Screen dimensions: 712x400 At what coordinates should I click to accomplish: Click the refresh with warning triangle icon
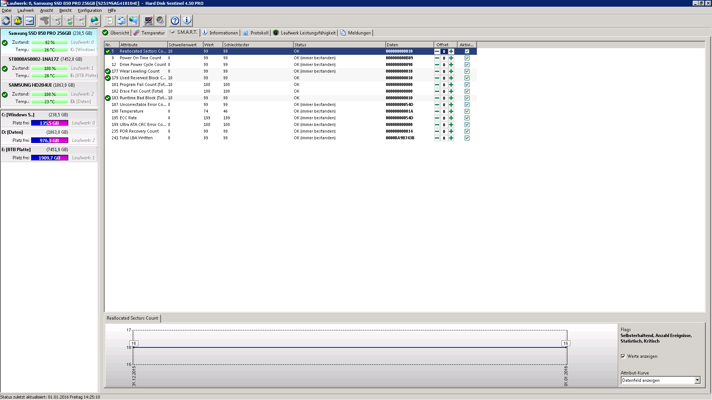click(18, 21)
